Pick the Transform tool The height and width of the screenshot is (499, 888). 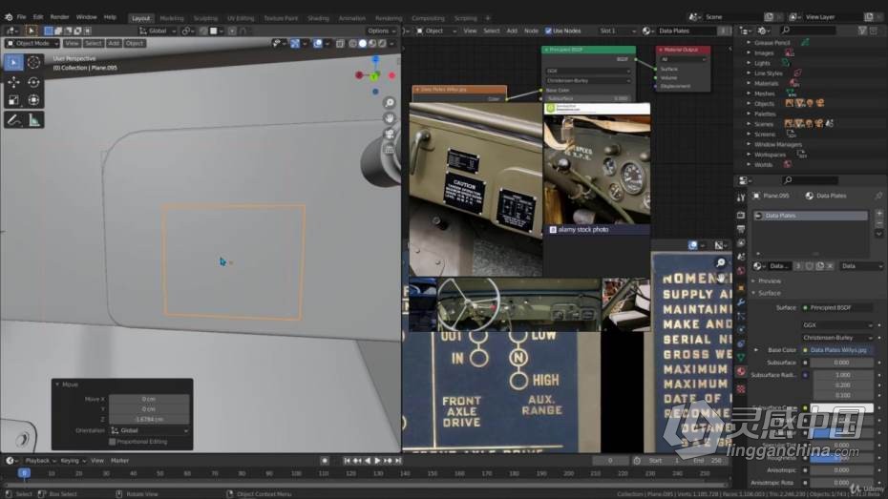pos(34,100)
